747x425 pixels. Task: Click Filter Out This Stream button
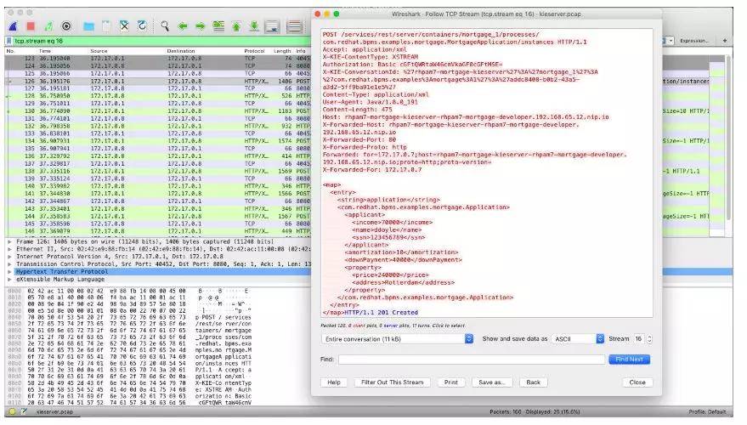tap(392, 382)
